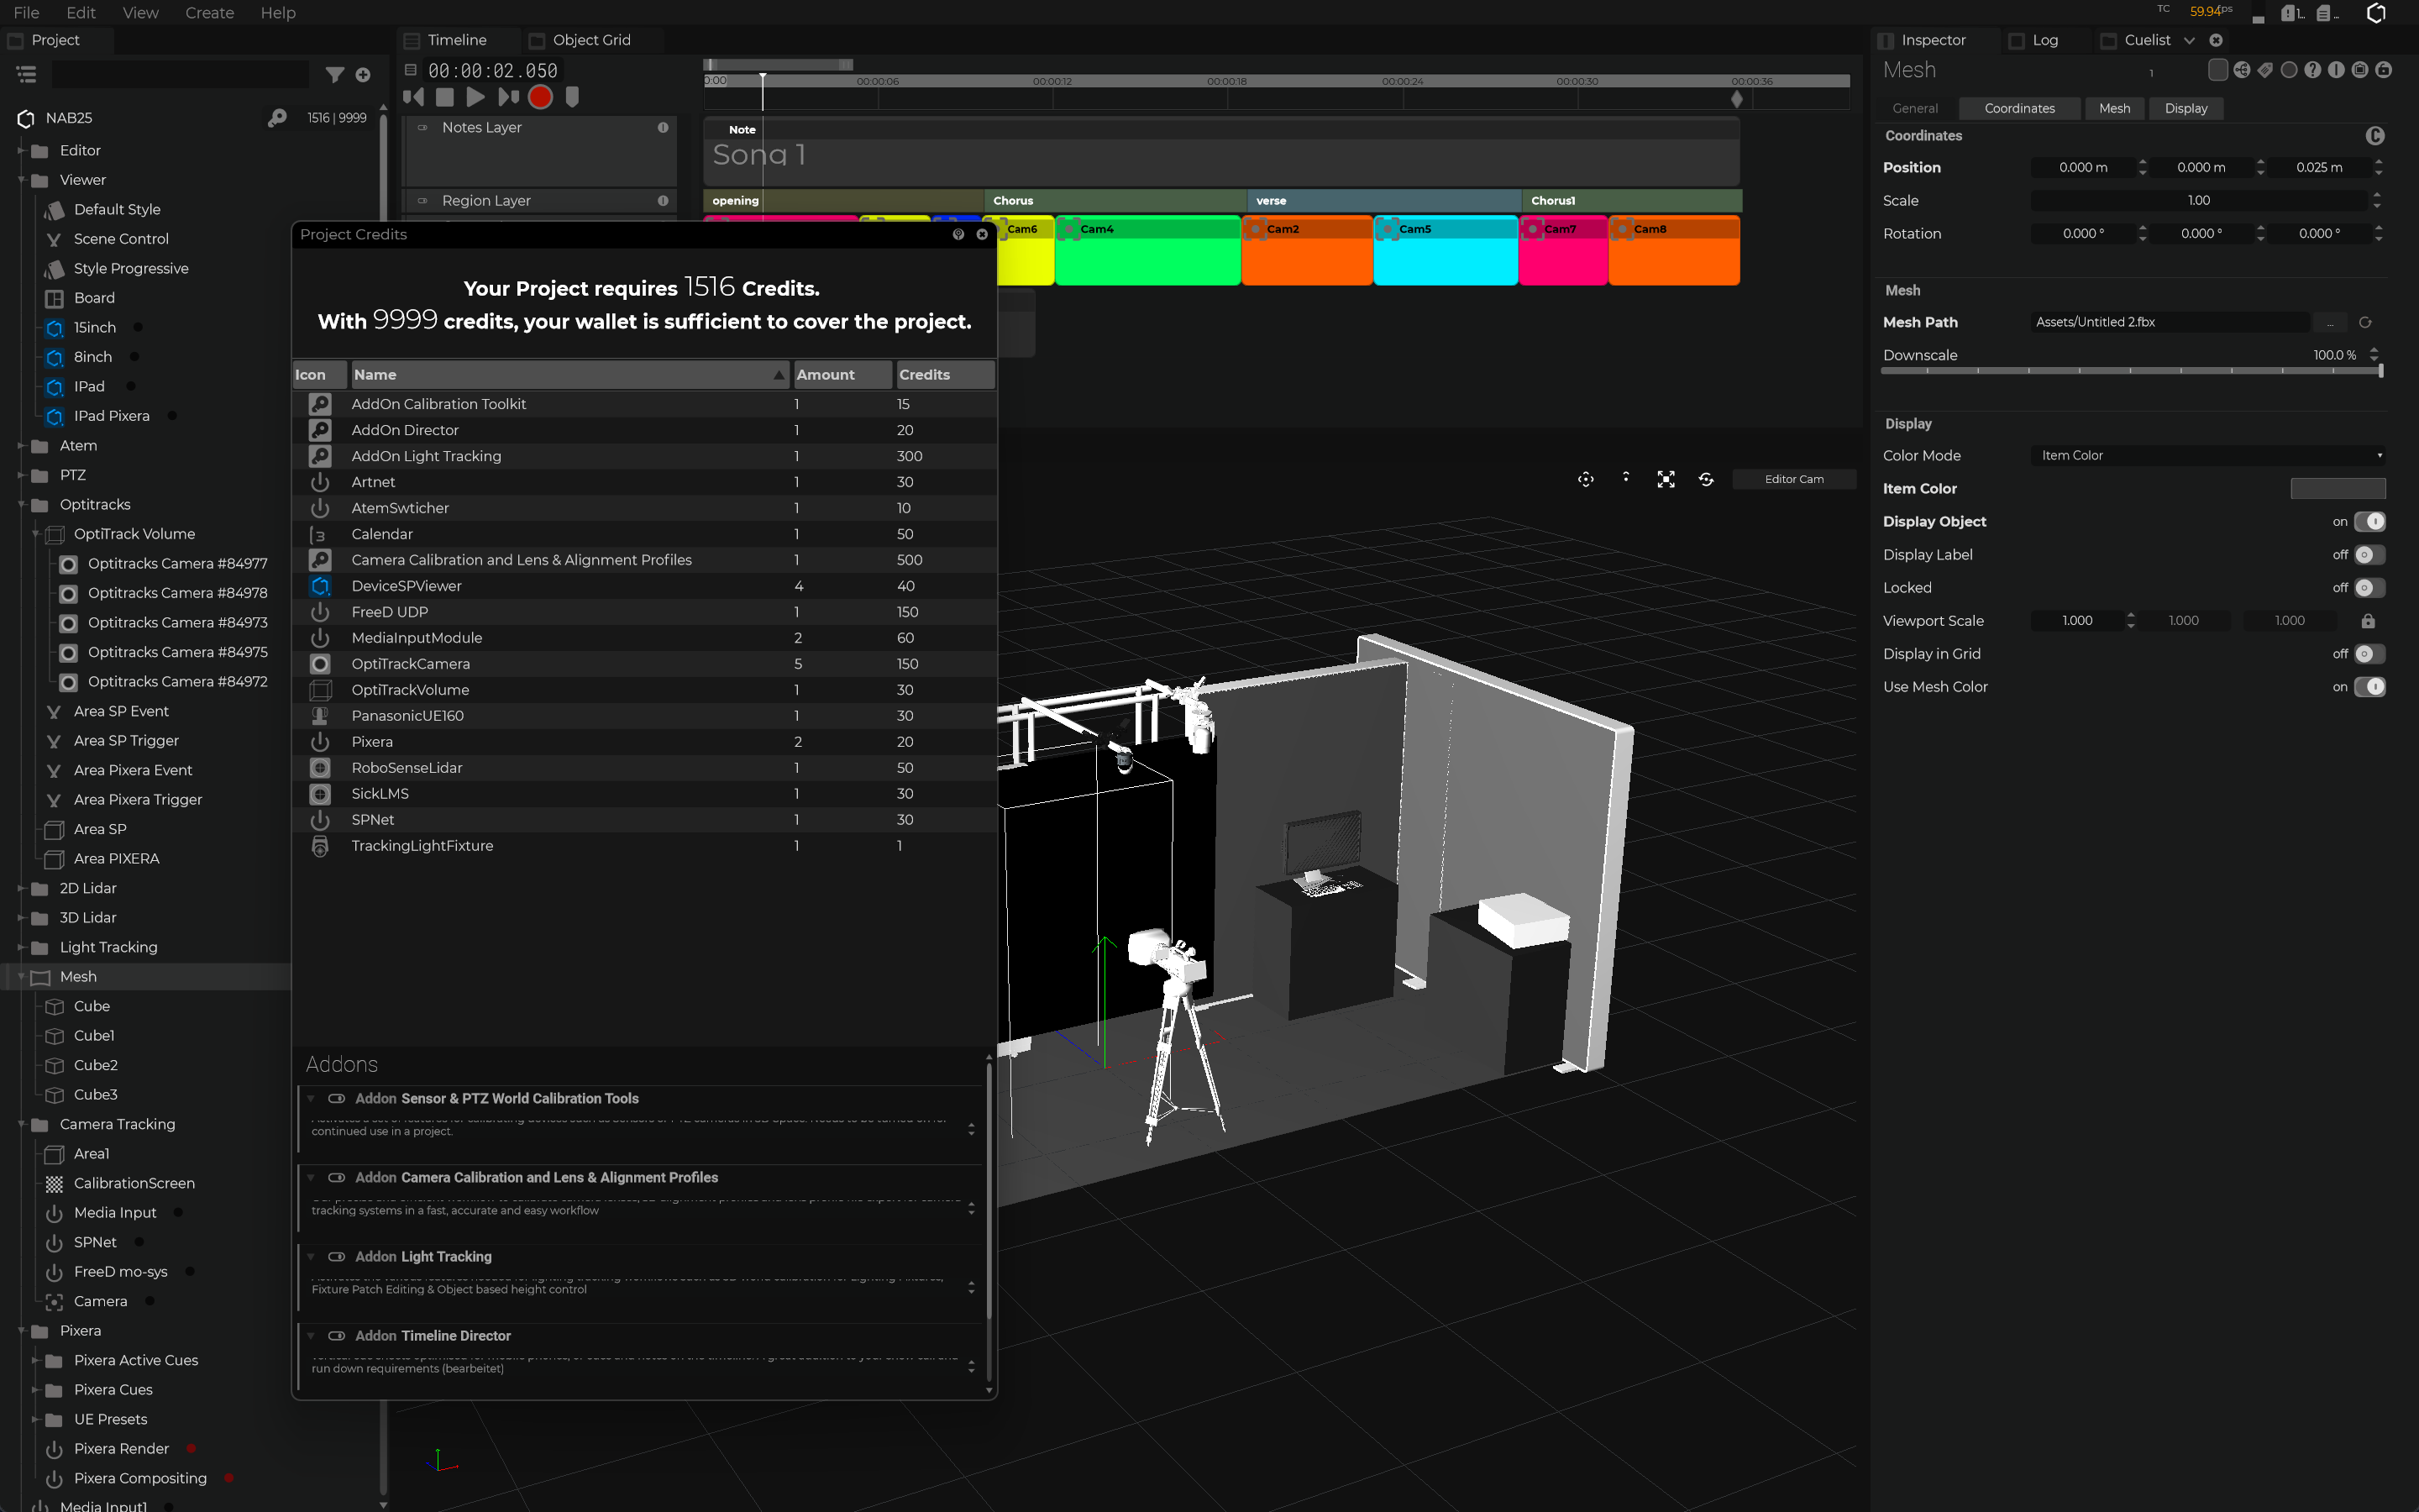Open the Help menu

tap(278, 13)
